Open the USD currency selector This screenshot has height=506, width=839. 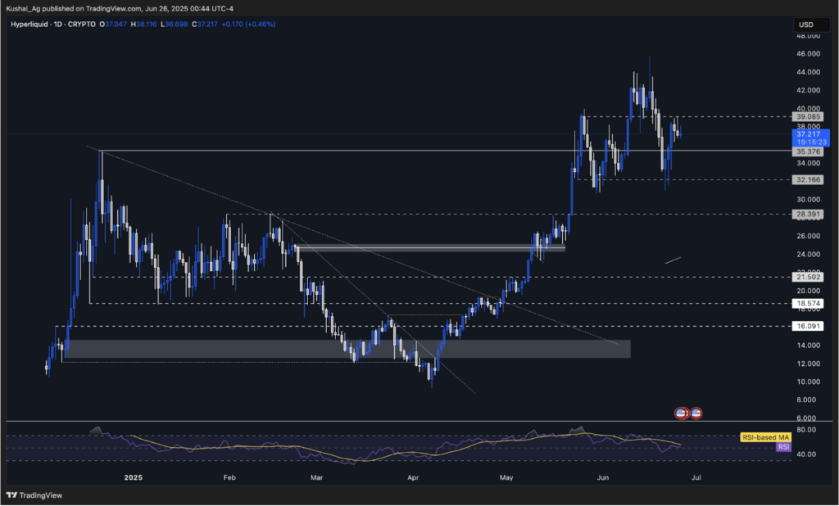tap(811, 25)
